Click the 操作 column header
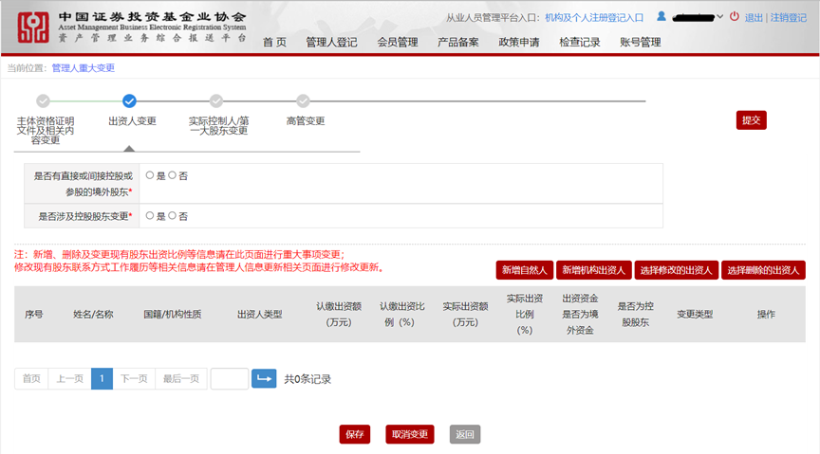 click(x=766, y=314)
